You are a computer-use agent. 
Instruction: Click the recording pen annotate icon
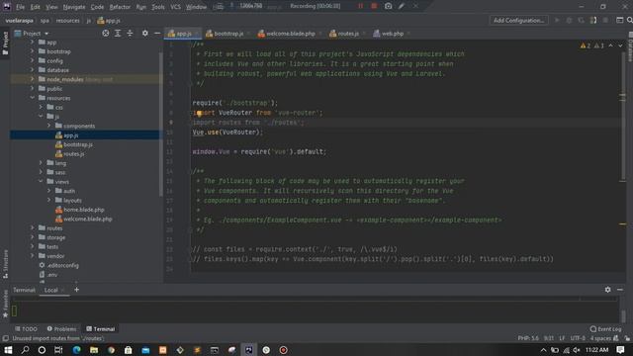pyautogui.click(x=402, y=6)
